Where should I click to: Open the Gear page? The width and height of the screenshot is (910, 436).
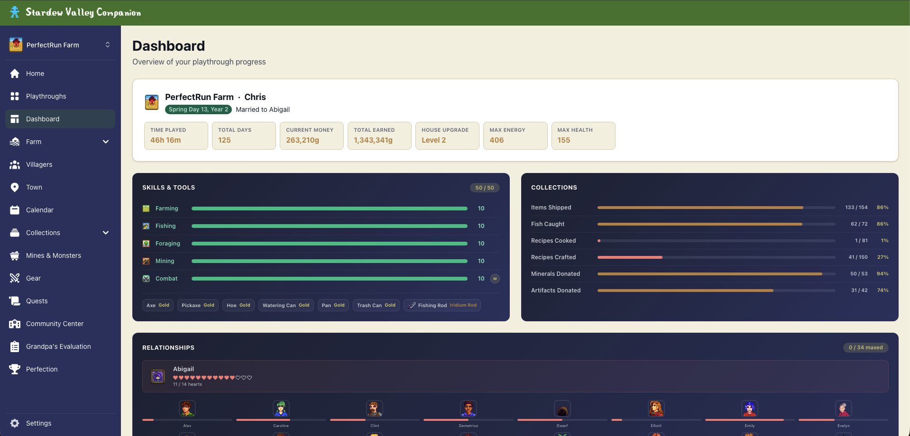33,278
